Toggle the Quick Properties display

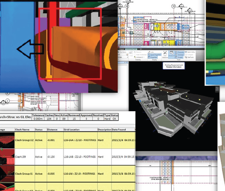(x=155, y=55)
